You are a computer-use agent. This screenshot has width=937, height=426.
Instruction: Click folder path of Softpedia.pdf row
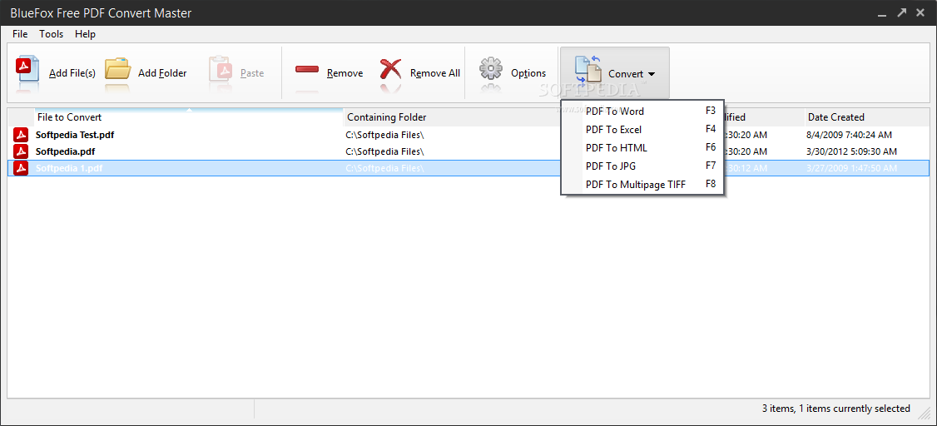tap(384, 151)
